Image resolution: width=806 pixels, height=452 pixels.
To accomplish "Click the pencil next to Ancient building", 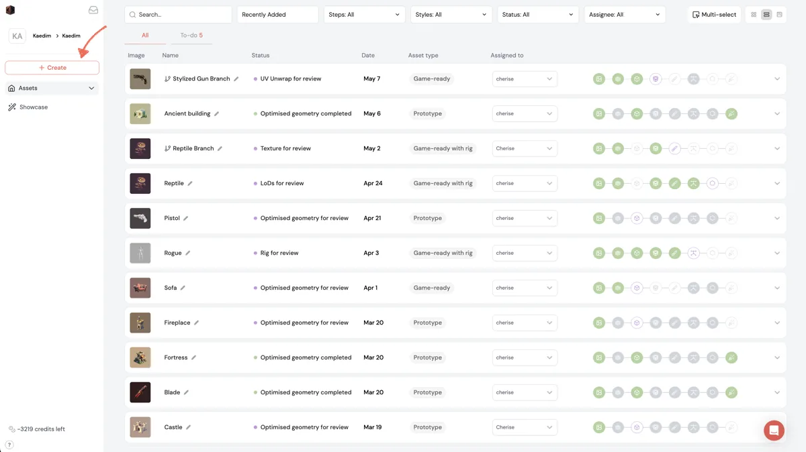I will pos(216,114).
